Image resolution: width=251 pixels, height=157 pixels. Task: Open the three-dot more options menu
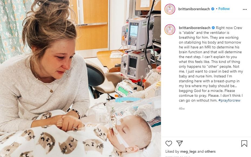(245, 9)
